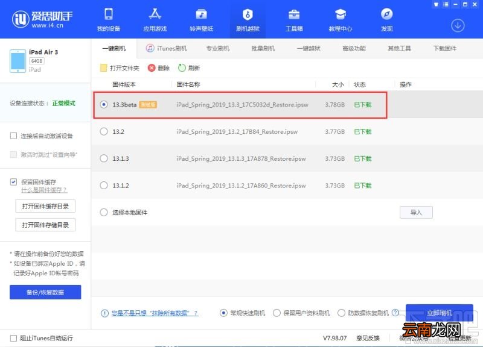Image resolution: width=483 pixels, height=347 pixels.
Task: Select the 13.1.3 firmware radio button
Action: pos(104,158)
